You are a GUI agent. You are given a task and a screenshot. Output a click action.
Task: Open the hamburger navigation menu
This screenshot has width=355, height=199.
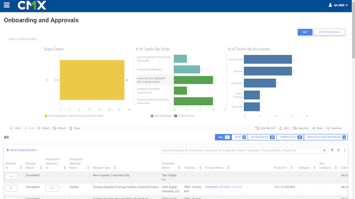coord(6,5)
